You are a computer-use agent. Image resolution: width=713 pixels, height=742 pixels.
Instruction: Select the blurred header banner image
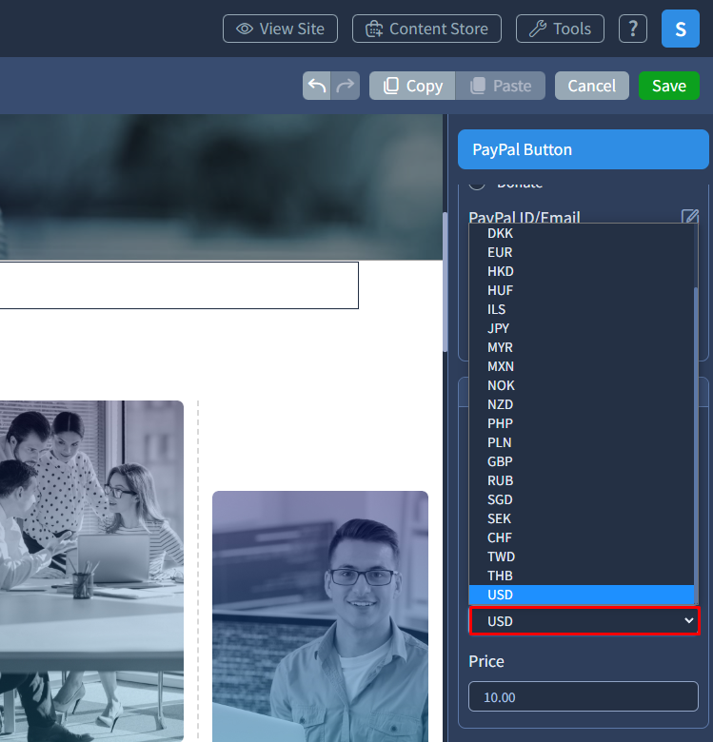coord(221,186)
